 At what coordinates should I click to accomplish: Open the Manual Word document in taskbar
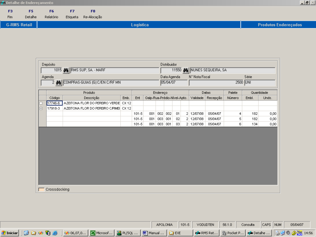tap(154, 233)
